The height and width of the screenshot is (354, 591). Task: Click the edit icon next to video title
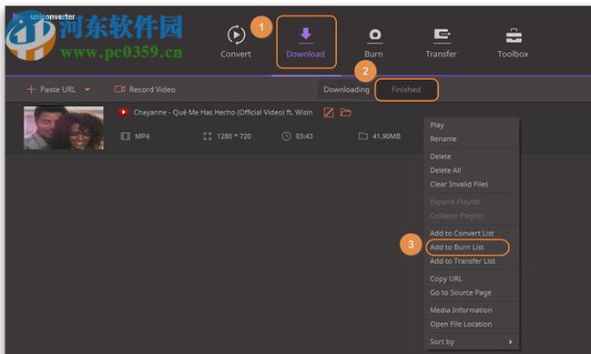click(329, 112)
